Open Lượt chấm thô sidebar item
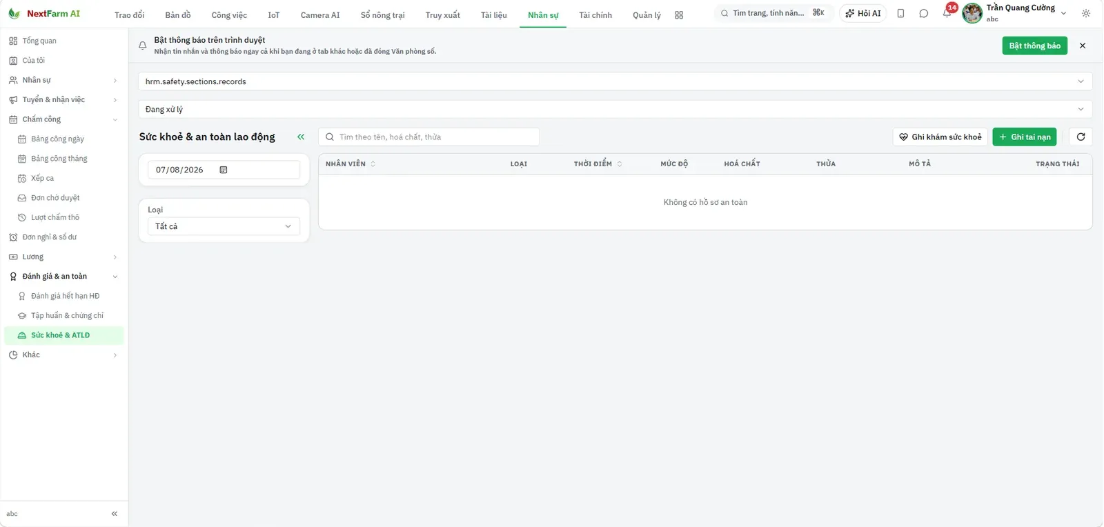Image resolution: width=1104 pixels, height=527 pixels. coord(64,217)
